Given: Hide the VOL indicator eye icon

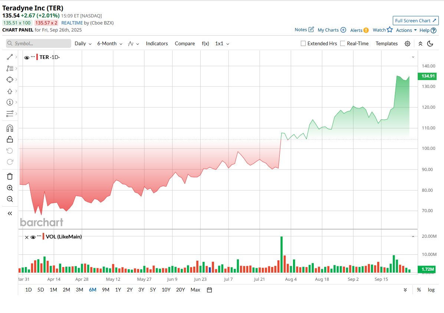Looking at the screenshot, I should point(33,237).
